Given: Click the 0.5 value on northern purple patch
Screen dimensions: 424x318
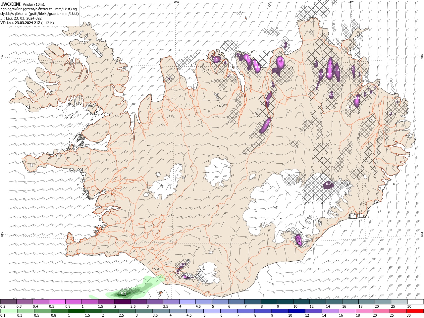Looking at the screenshot, I should click(215, 60).
